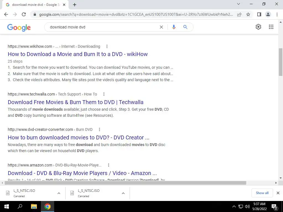
Task: Click the amazon.com breadcrumb URL
Action: pos(54,165)
